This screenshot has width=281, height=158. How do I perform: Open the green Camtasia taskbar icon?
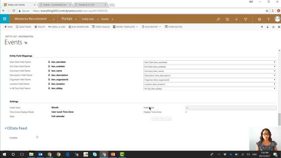[122, 154]
